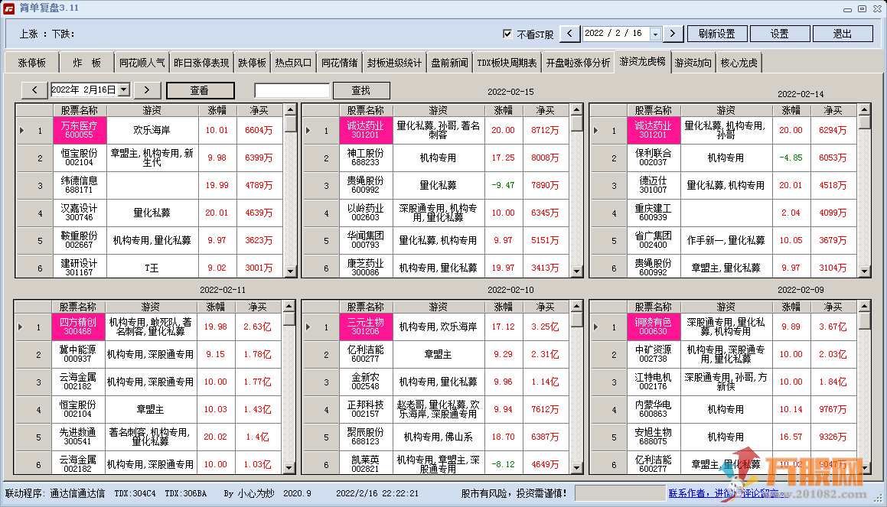Click 游资 header in 2022-02-14 table
887x507 pixels.
[x=726, y=110]
